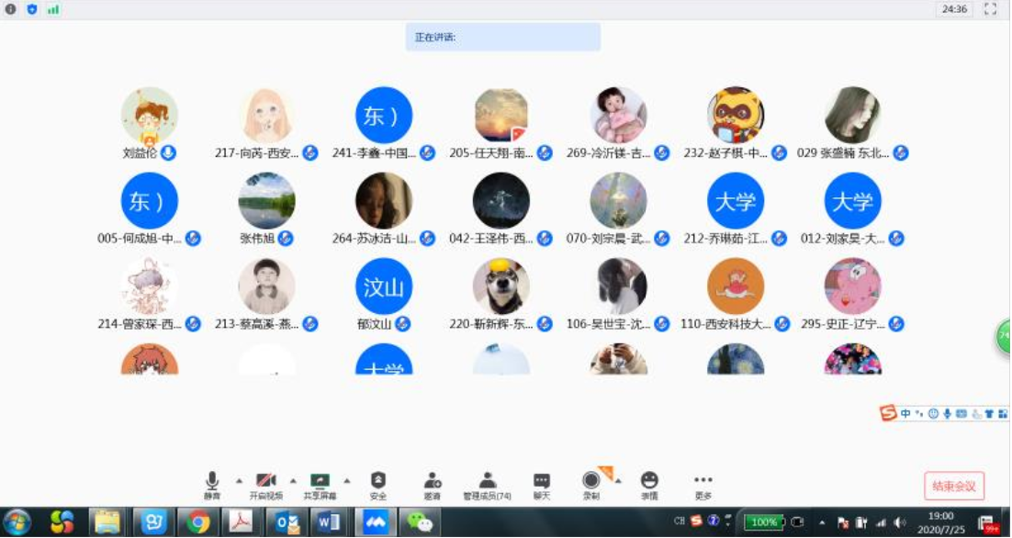
Task: Show meeting info icon at top left
Action: (11, 9)
